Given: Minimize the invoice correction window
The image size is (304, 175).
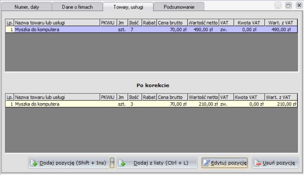Looking at the screenshot, I should tap(278, 5).
